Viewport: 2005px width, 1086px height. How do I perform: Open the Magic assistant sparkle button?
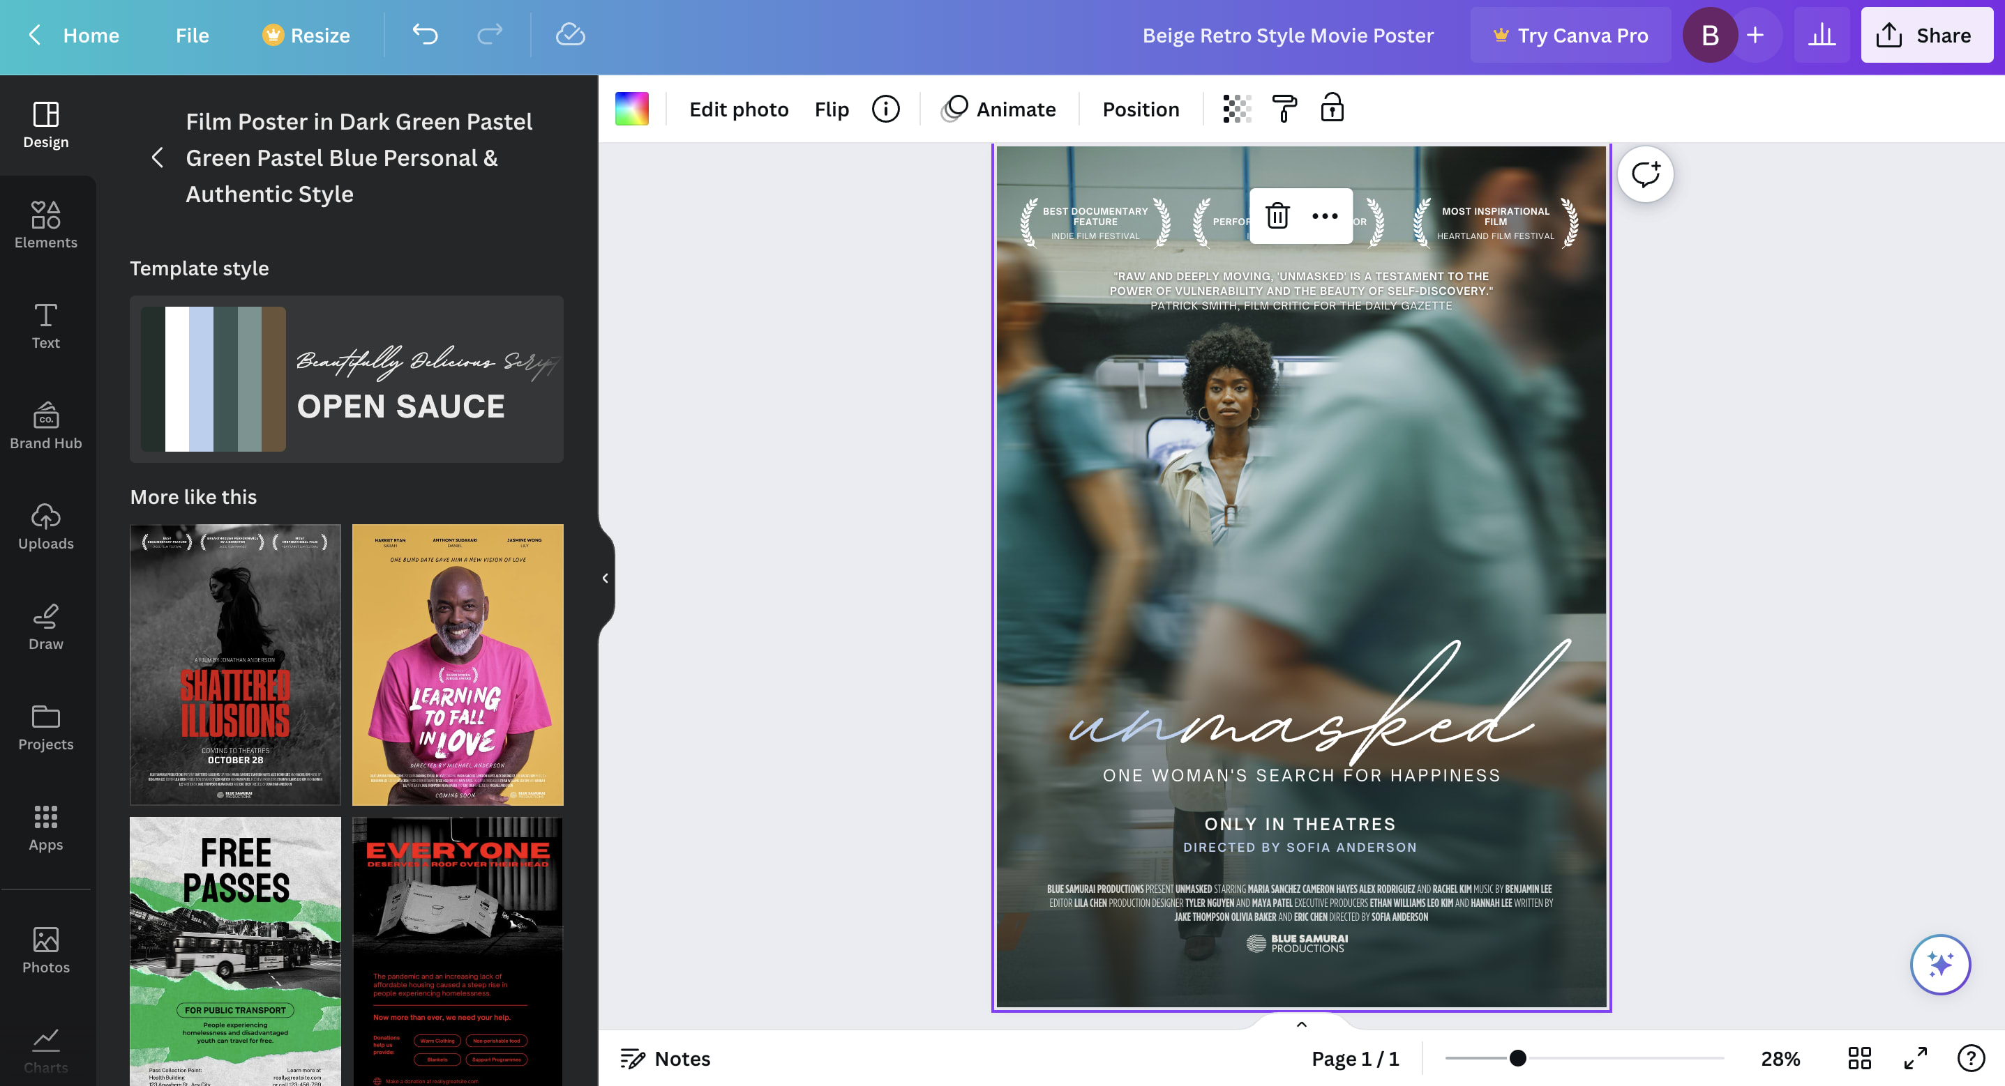tap(1939, 965)
